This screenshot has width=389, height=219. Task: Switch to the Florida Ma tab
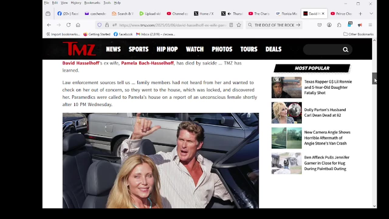pos(287,14)
